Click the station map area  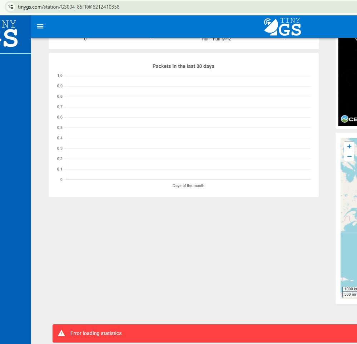click(x=349, y=218)
